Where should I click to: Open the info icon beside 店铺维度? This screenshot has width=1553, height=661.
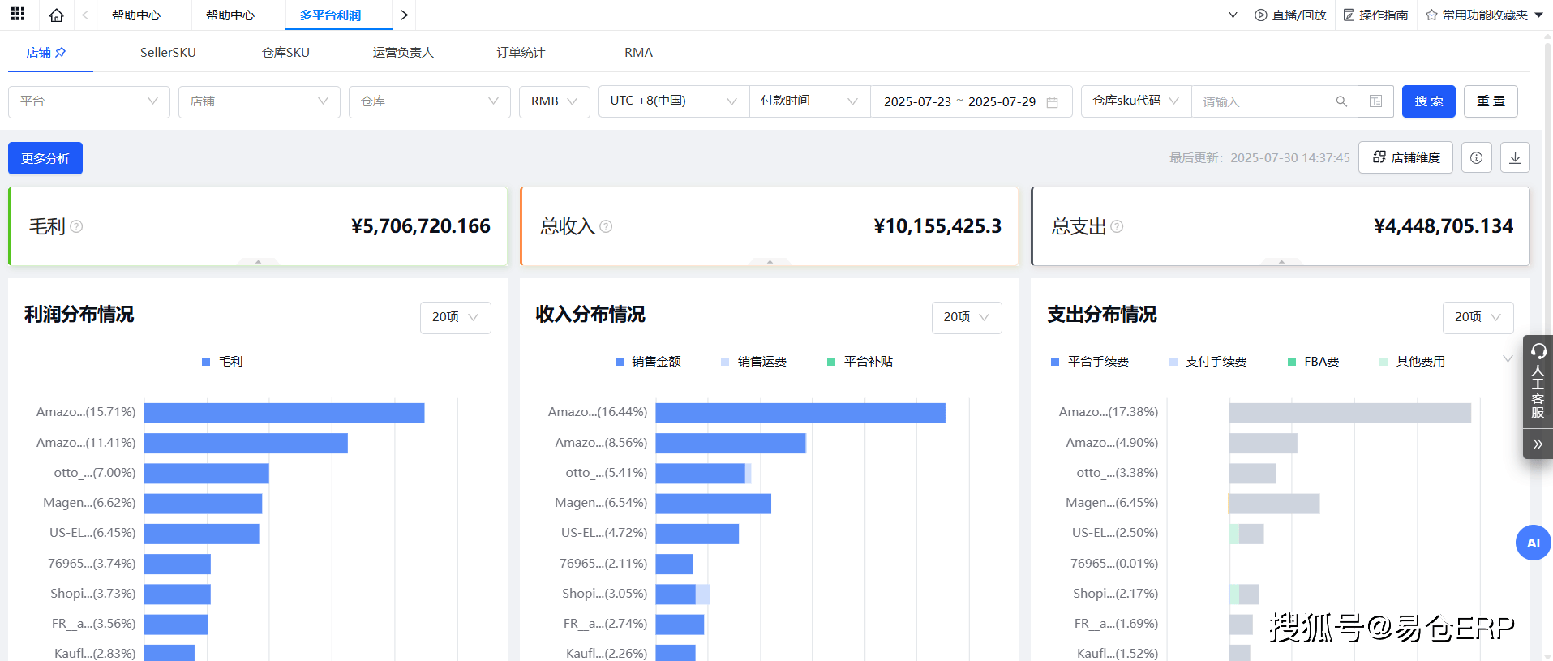click(x=1476, y=158)
